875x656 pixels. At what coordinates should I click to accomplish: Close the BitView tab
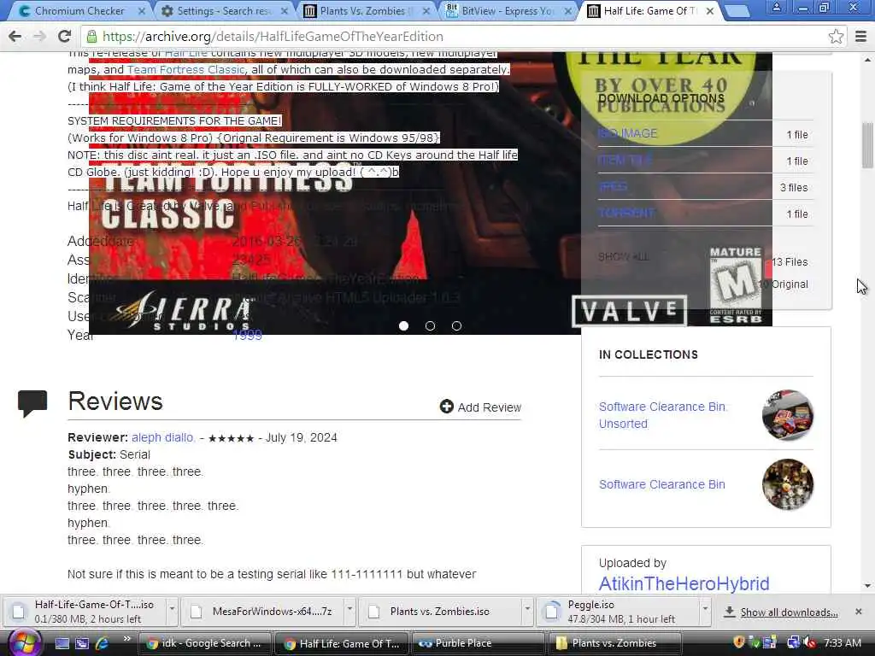tap(568, 11)
